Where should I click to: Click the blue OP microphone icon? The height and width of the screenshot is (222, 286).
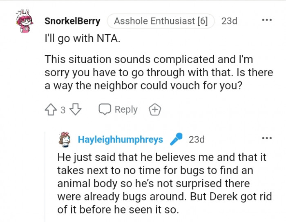177,140
